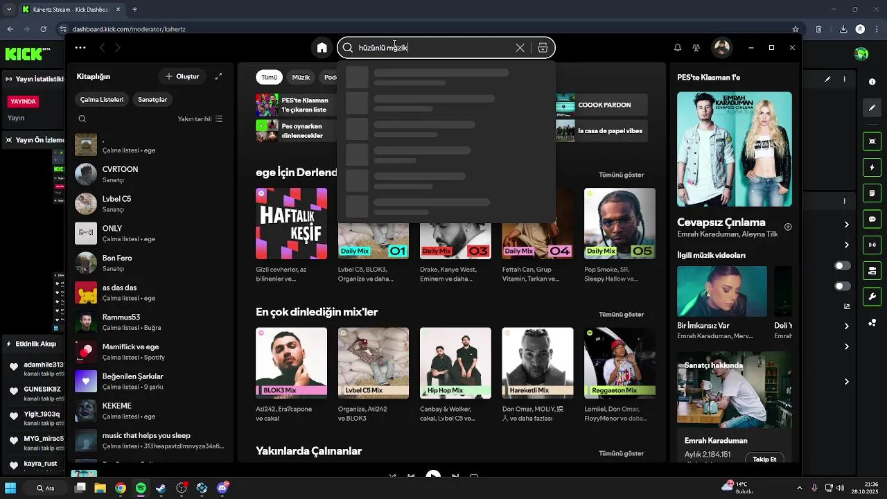This screenshot has width=887, height=499.
Task: Click Oluştur create button
Action: [182, 76]
